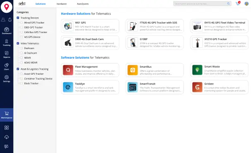Image resolution: width=251 pixels, height=153 pixels.
Task: Click the selti brand logo
Action: point(22,4)
